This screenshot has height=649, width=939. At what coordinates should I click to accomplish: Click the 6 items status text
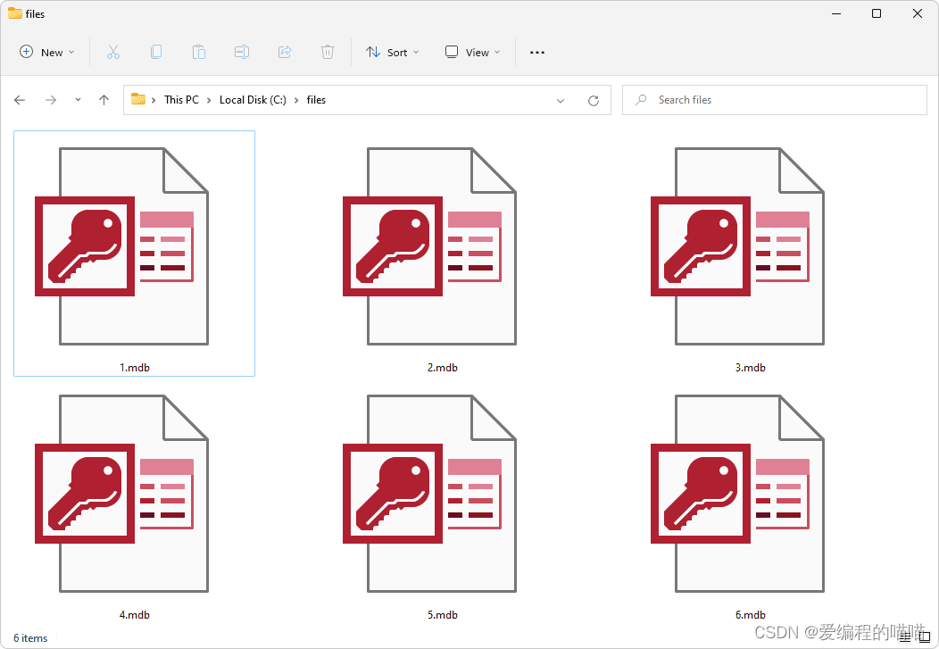point(30,638)
